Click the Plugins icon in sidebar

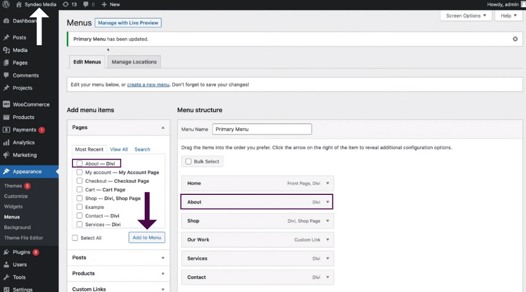[6, 252]
